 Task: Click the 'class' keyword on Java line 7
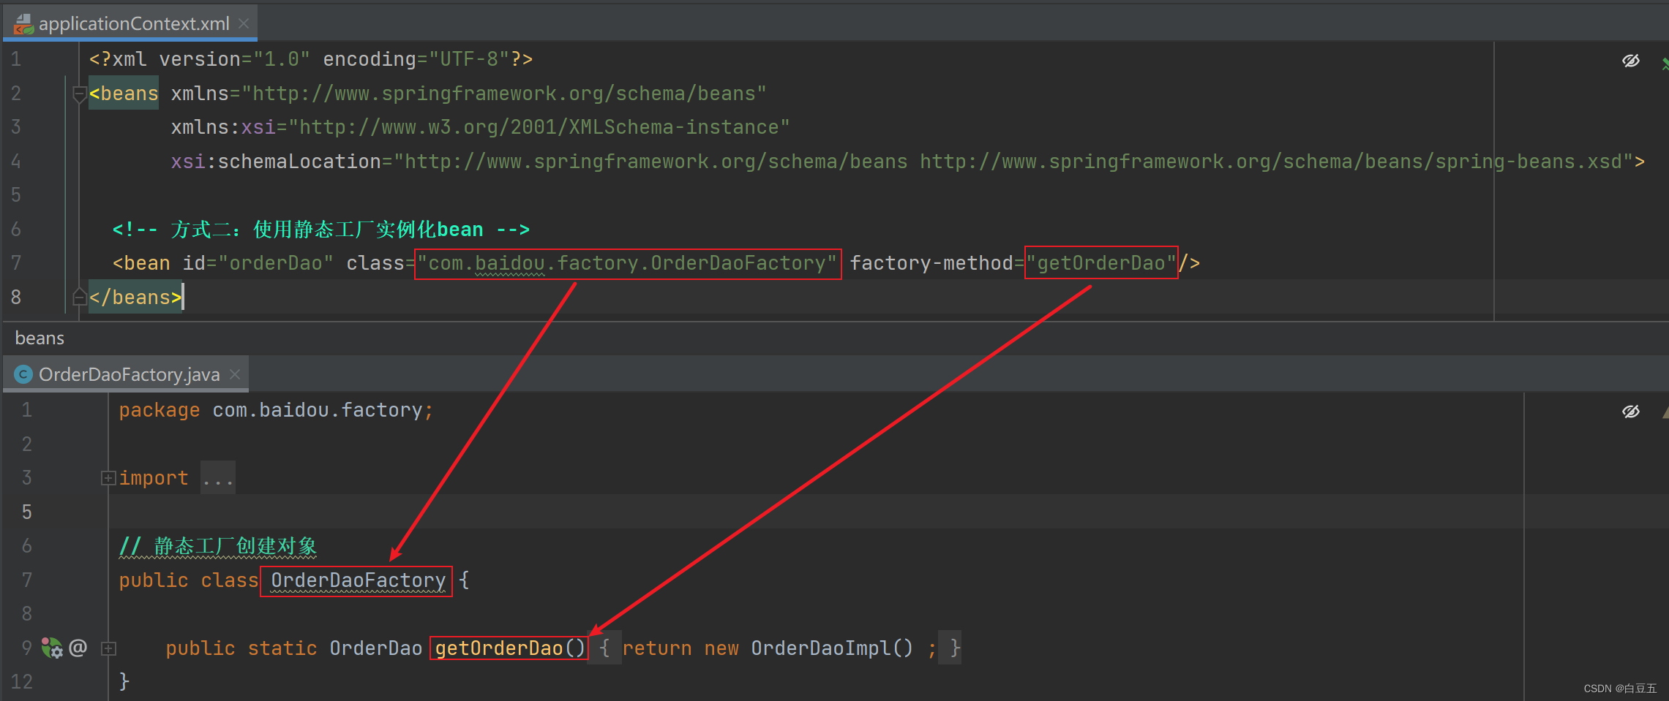pyautogui.click(x=230, y=580)
